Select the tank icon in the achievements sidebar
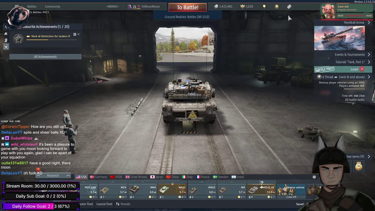 pos(6,34)
